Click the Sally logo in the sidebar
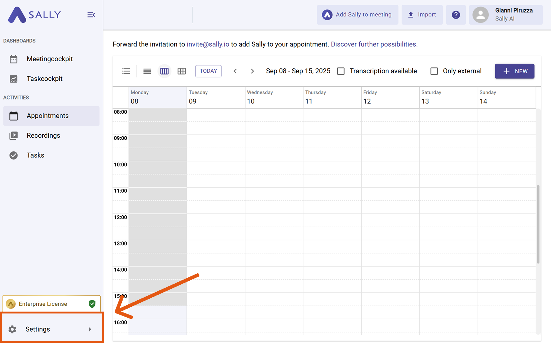Screen dimensions: 551x343 [34, 15]
